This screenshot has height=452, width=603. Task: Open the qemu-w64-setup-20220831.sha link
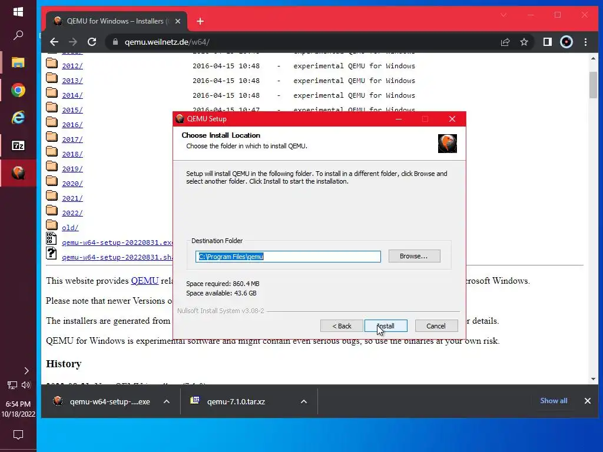pos(117,257)
